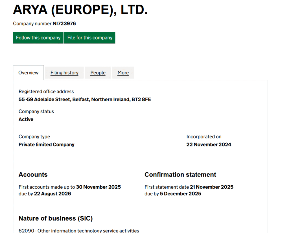Screen dimensions: 289x233
Task: Click incorporation date 22 November 2024
Action: click(209, 145)
